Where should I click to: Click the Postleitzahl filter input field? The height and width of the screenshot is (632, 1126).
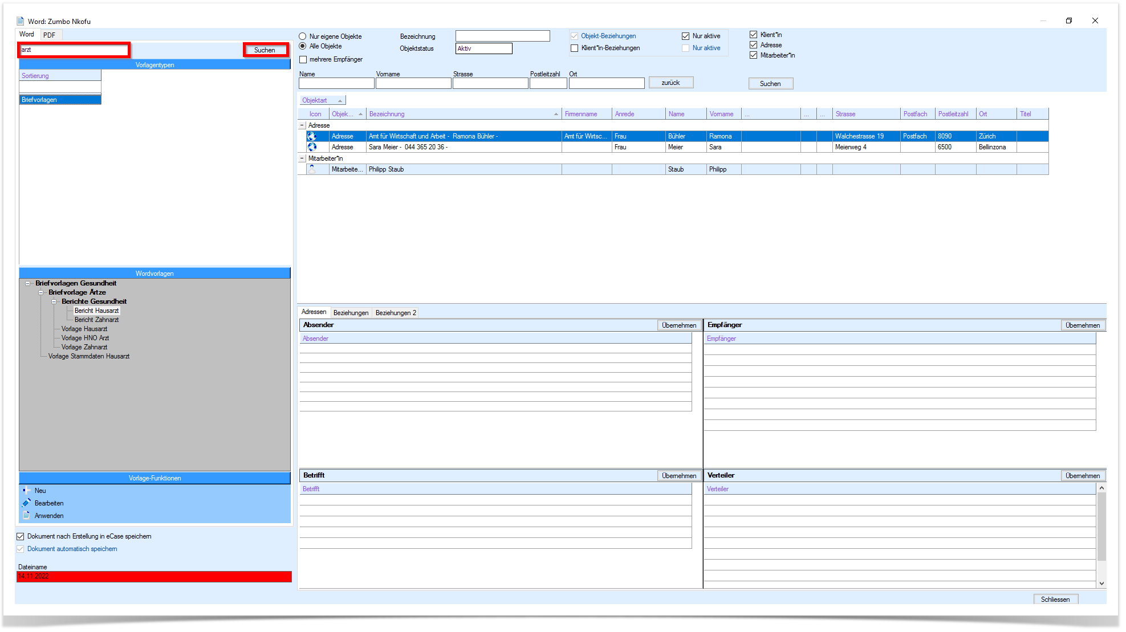548,83
